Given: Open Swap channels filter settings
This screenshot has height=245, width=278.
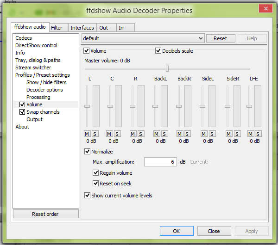Looking at the screenshot, I should pyautogui.click(x=43, y=112).
